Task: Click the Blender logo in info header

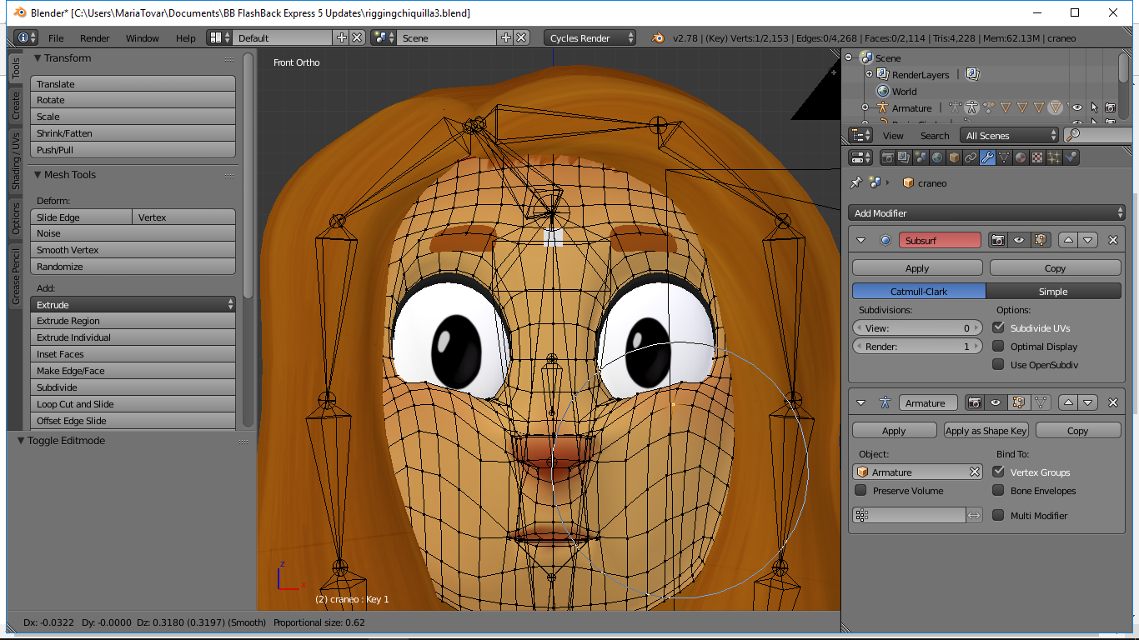Action: (x=658, y=37)
